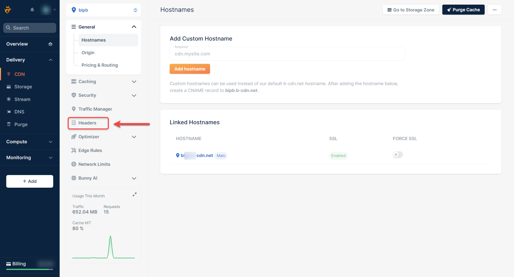Screen dimensions: 514x277
Task: Open the bipb pull zone selector
Action: tap(103, 10)
